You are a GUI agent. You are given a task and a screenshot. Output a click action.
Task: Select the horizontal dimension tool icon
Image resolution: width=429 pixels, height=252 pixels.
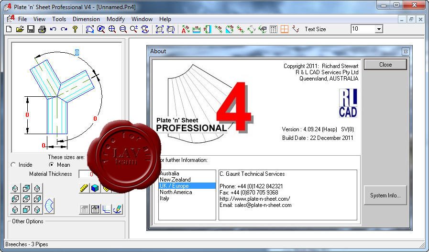(x=196, y=29)
